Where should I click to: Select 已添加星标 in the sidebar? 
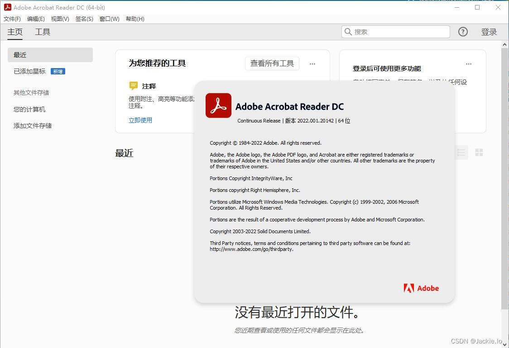[29, 71]
